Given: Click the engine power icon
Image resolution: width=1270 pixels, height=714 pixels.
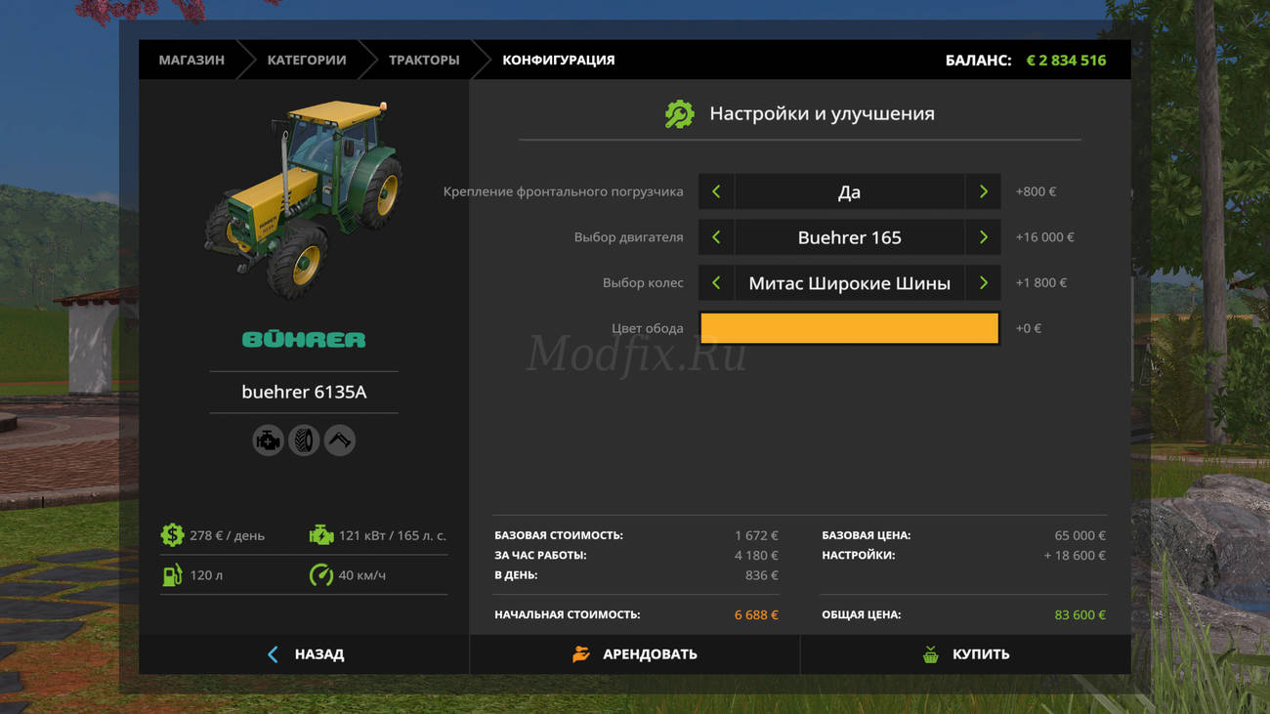Looking at the screenshot, I should click(x=320, y=535).
